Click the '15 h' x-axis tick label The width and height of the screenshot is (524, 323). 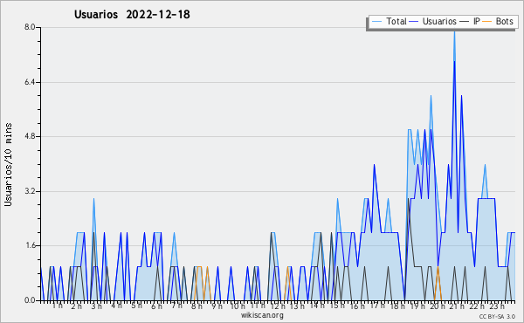[x=337, y=306]
